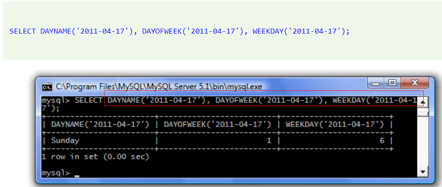The image size is (442, 187).
Task: Click the '1 row in set (0.00 sec)' message
Action: pos(95,157)
